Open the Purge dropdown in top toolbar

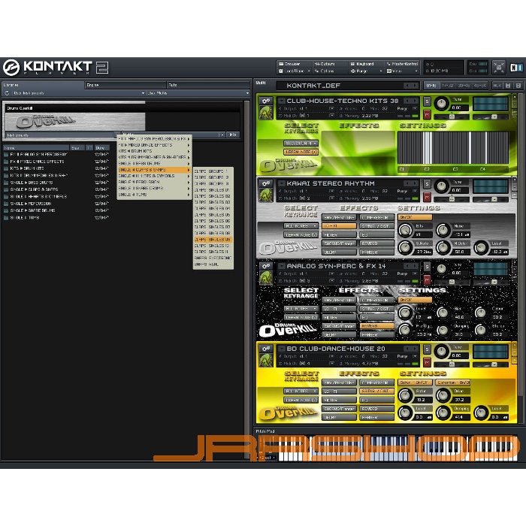[366, 71]
